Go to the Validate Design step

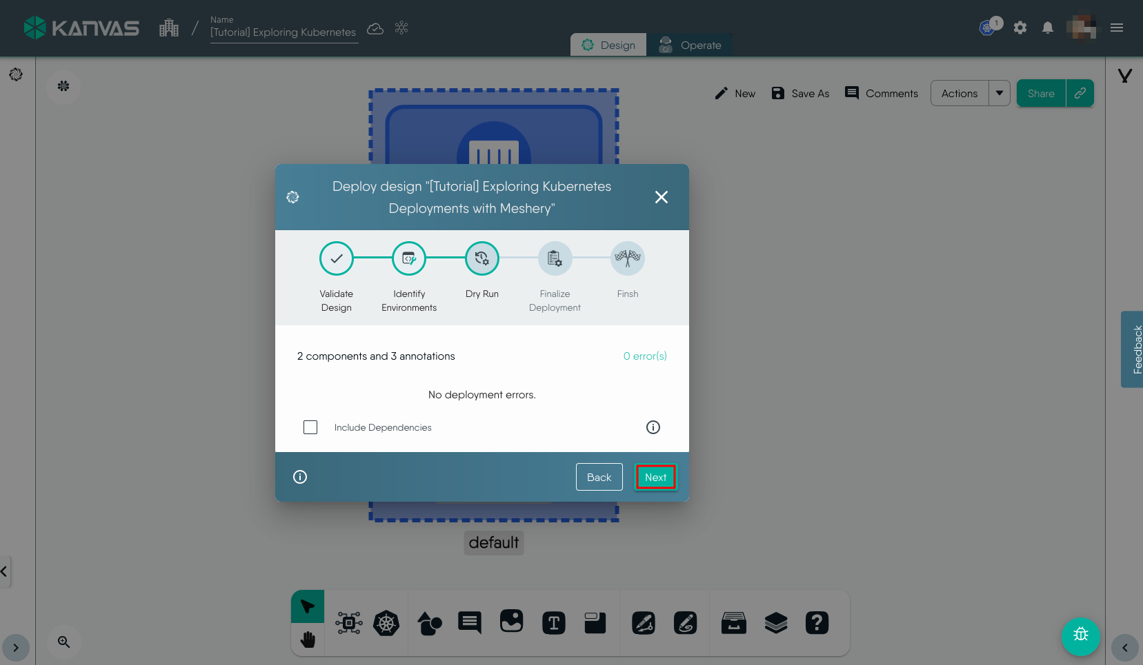(336, 258)
